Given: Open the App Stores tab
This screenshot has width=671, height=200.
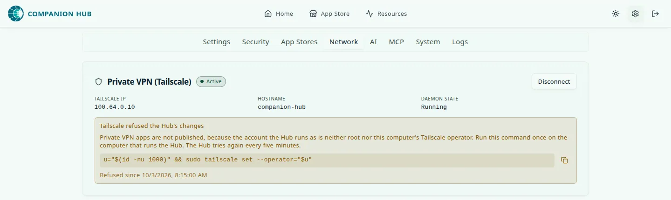Looking at the screenshot, I should click(299, 42).
